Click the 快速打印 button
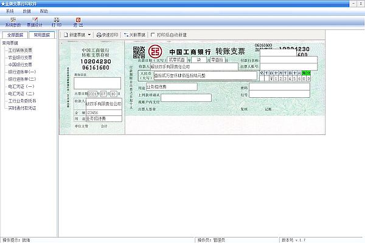Image resolution: width=365 pixels, height=243 pixels. click(107, 35)
